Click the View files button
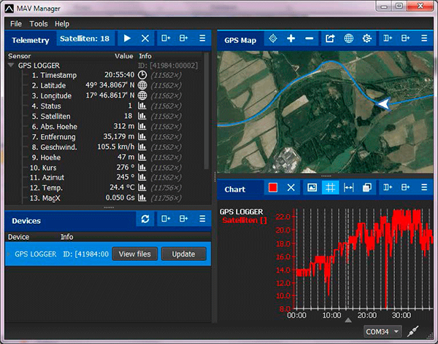This screenshot has height=344, width=438. click(134, 254)
